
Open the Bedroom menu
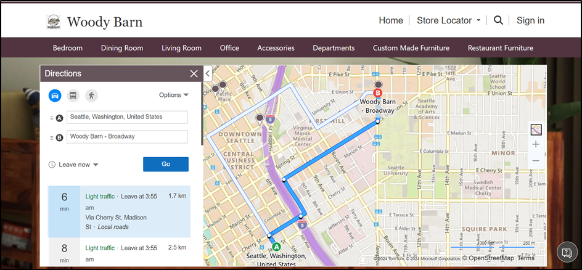point(67,47)
